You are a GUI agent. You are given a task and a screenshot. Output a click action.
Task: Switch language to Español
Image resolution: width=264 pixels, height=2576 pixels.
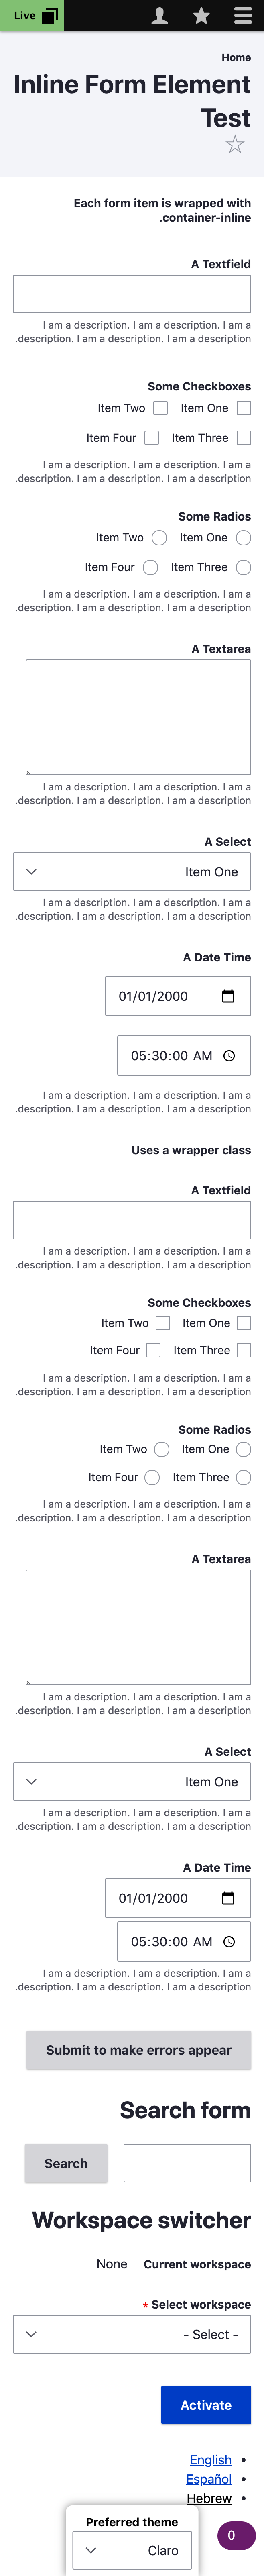pyautogui.click(x=209, y=2479)
